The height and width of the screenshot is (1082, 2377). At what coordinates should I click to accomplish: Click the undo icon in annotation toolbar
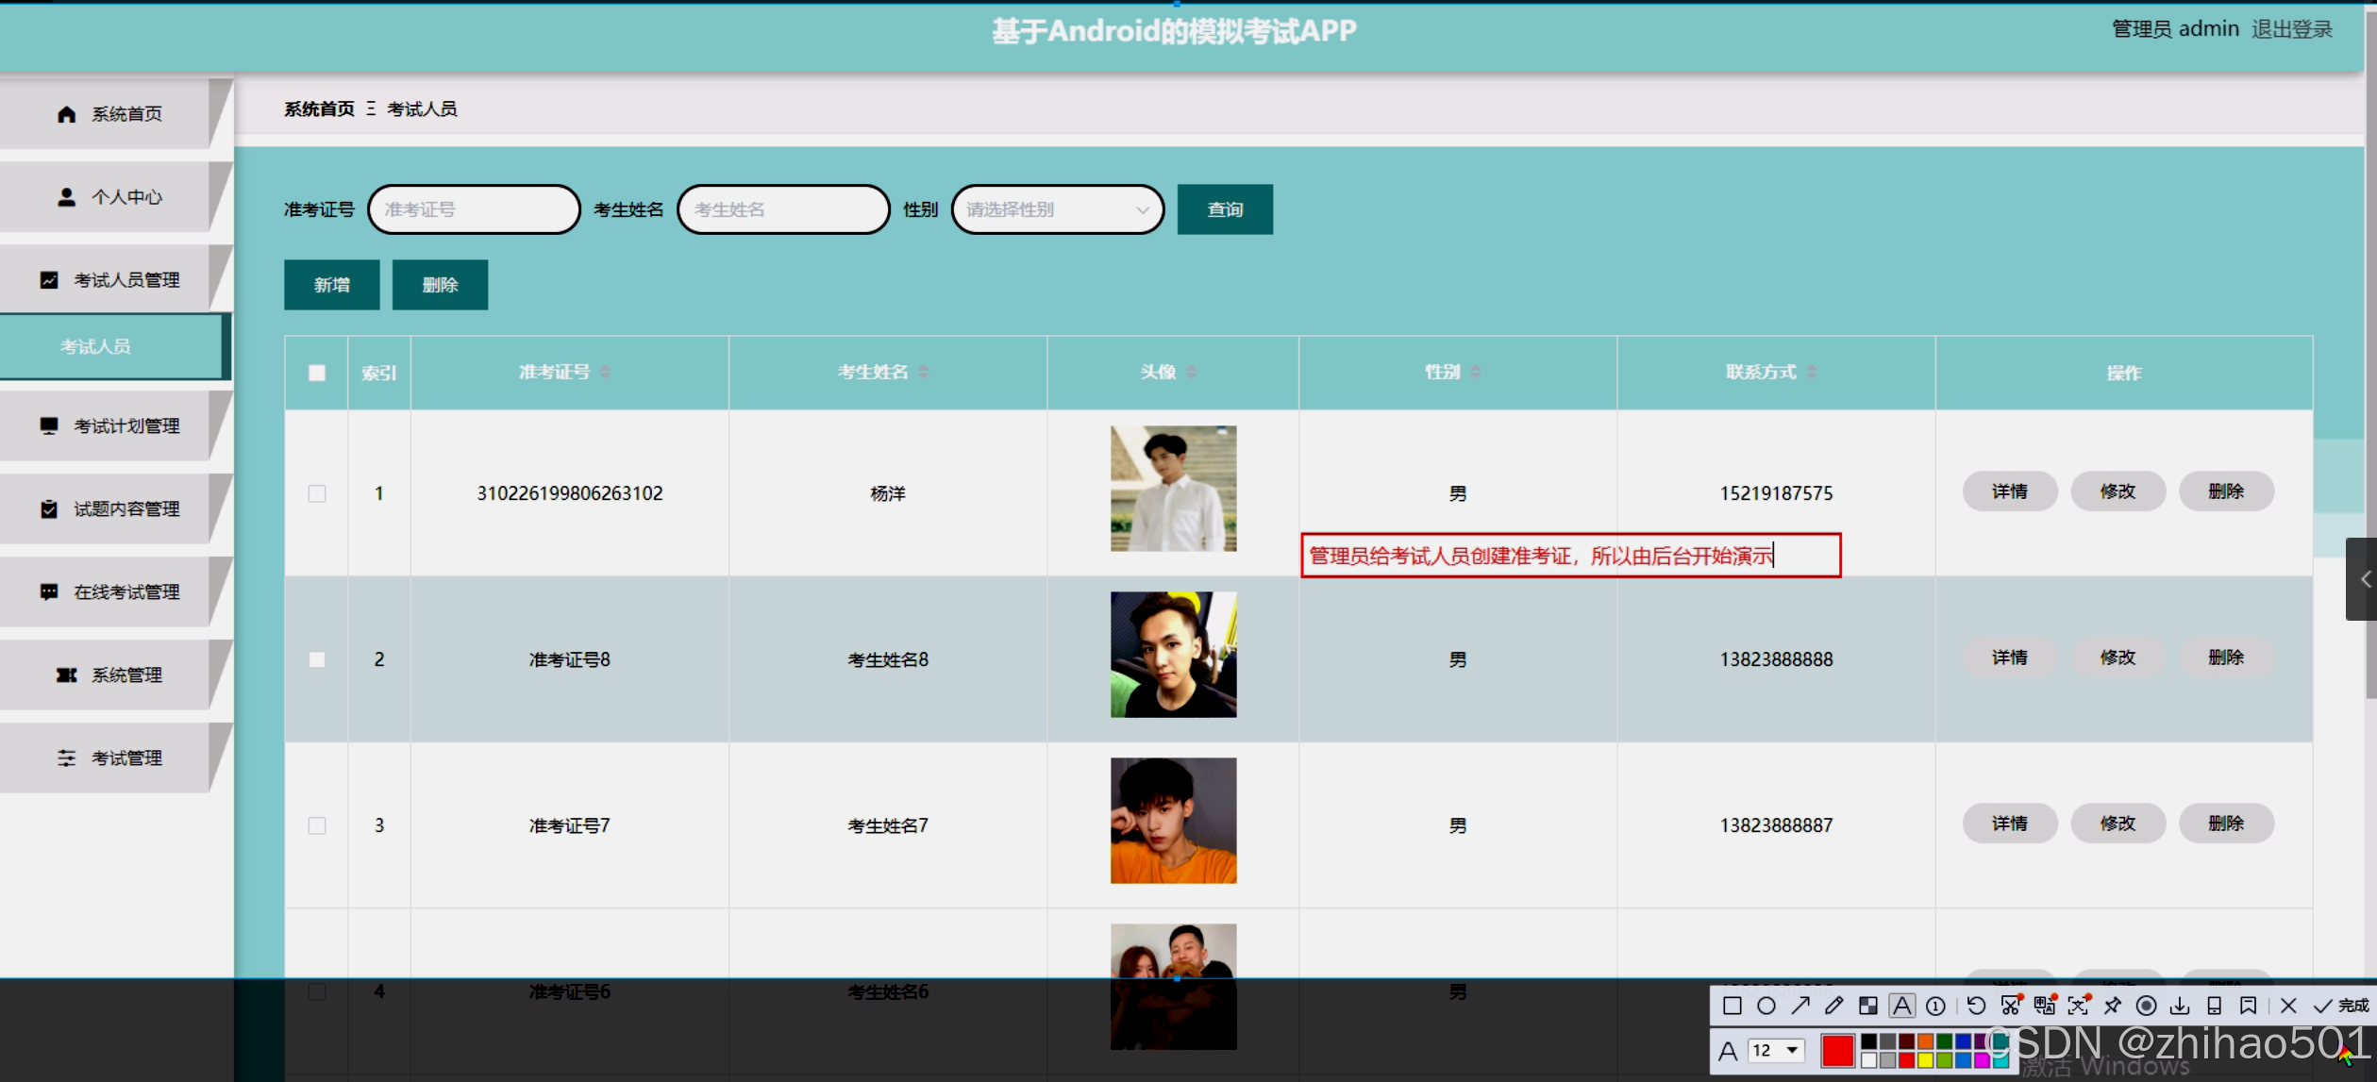(1977, 1007)
